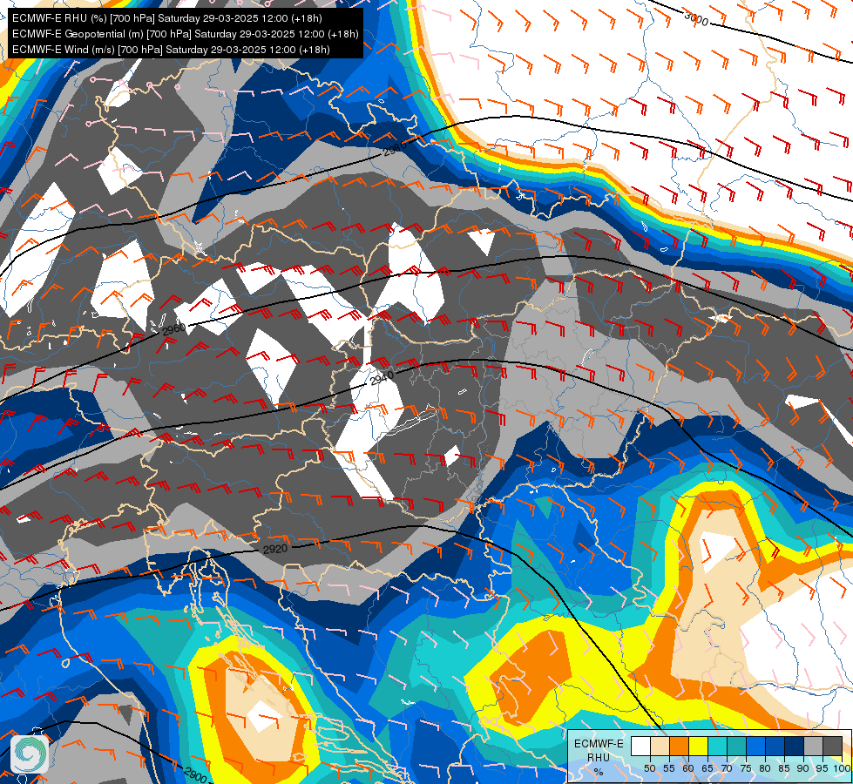This screenshot has height=784, width=853.
Task: Click the legend tick value 90
Action: point(803,768)
